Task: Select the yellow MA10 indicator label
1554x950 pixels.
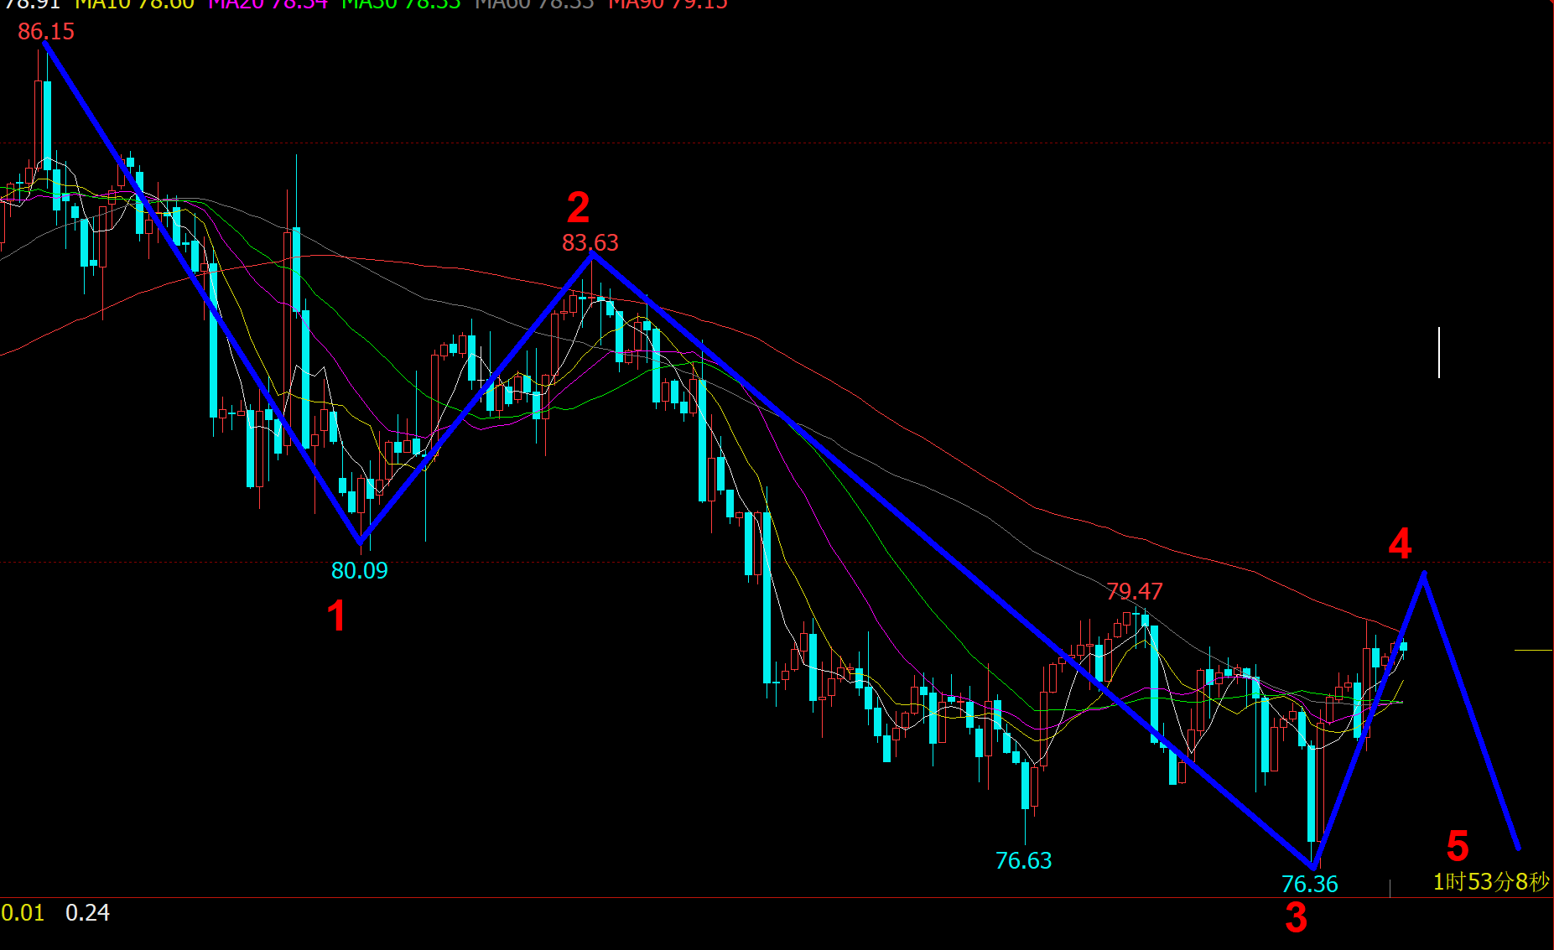Action: pos(135,5)
